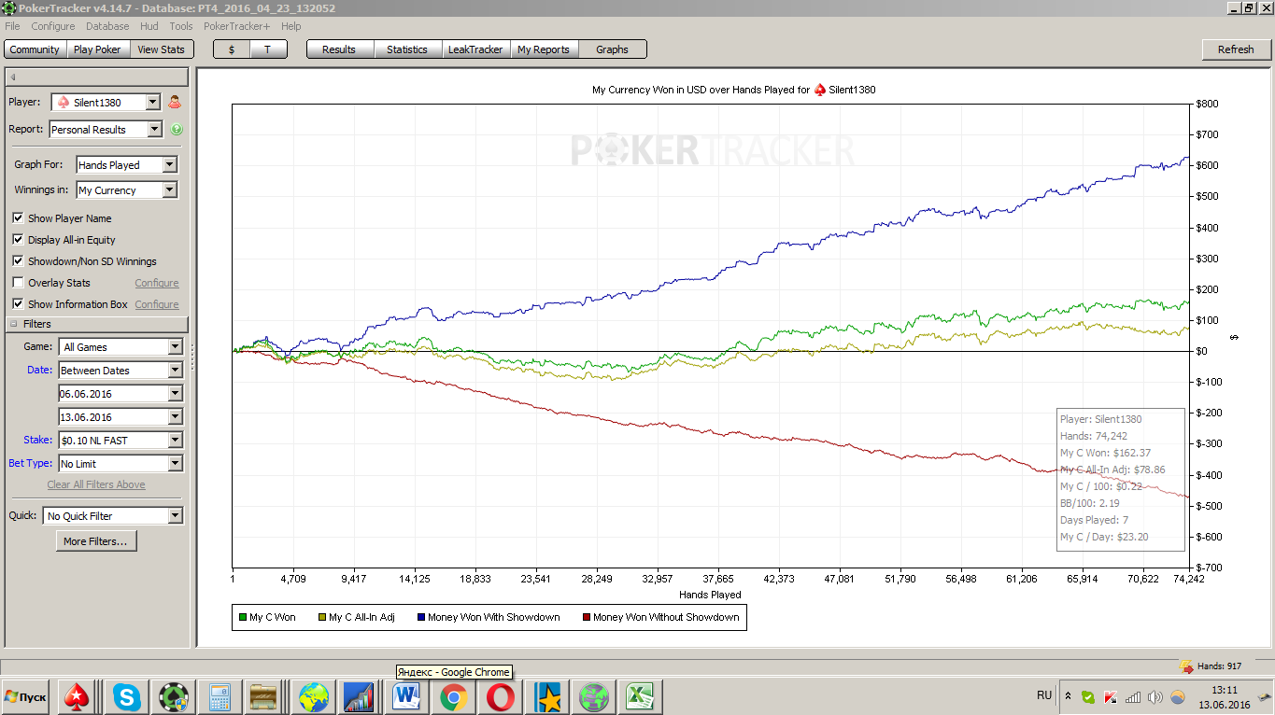This screenshot has width=1275, height=715.
Task: Switch the RU keyboard language indicator
Action: click(x=1044, y=695)
